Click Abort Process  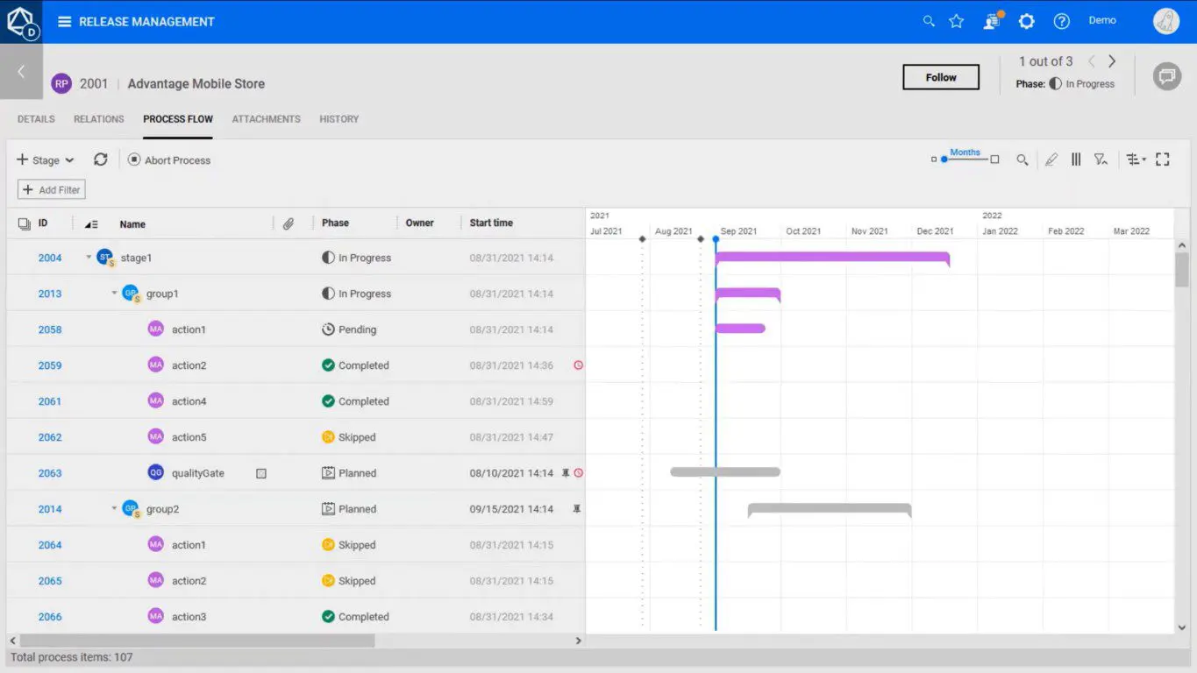tap(169, 160)
